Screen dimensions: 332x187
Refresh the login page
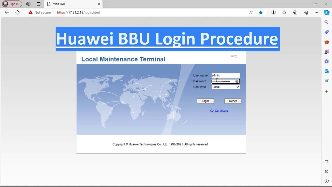click(x=17, y=12)
